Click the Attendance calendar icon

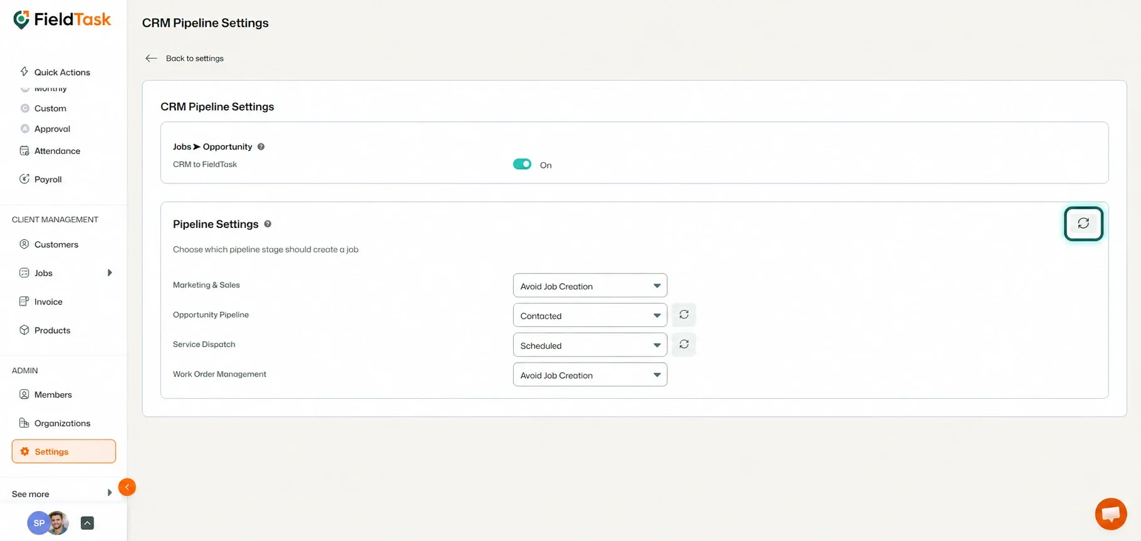24,150
